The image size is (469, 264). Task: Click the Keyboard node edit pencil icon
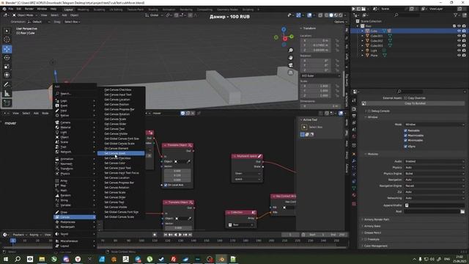click(259, 156)
